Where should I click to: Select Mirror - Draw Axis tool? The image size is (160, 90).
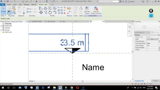[x=54, y=8]
